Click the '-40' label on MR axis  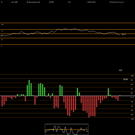132,106
